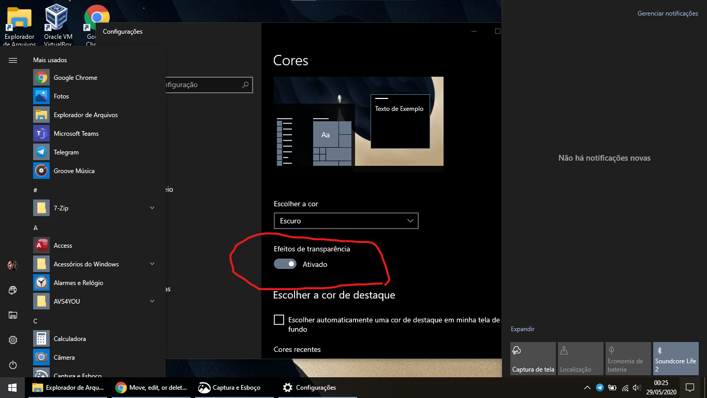This screenshot has width=707, height=398.
Task: Click Gerenciar notificações link
Action: tap(668, 13)
